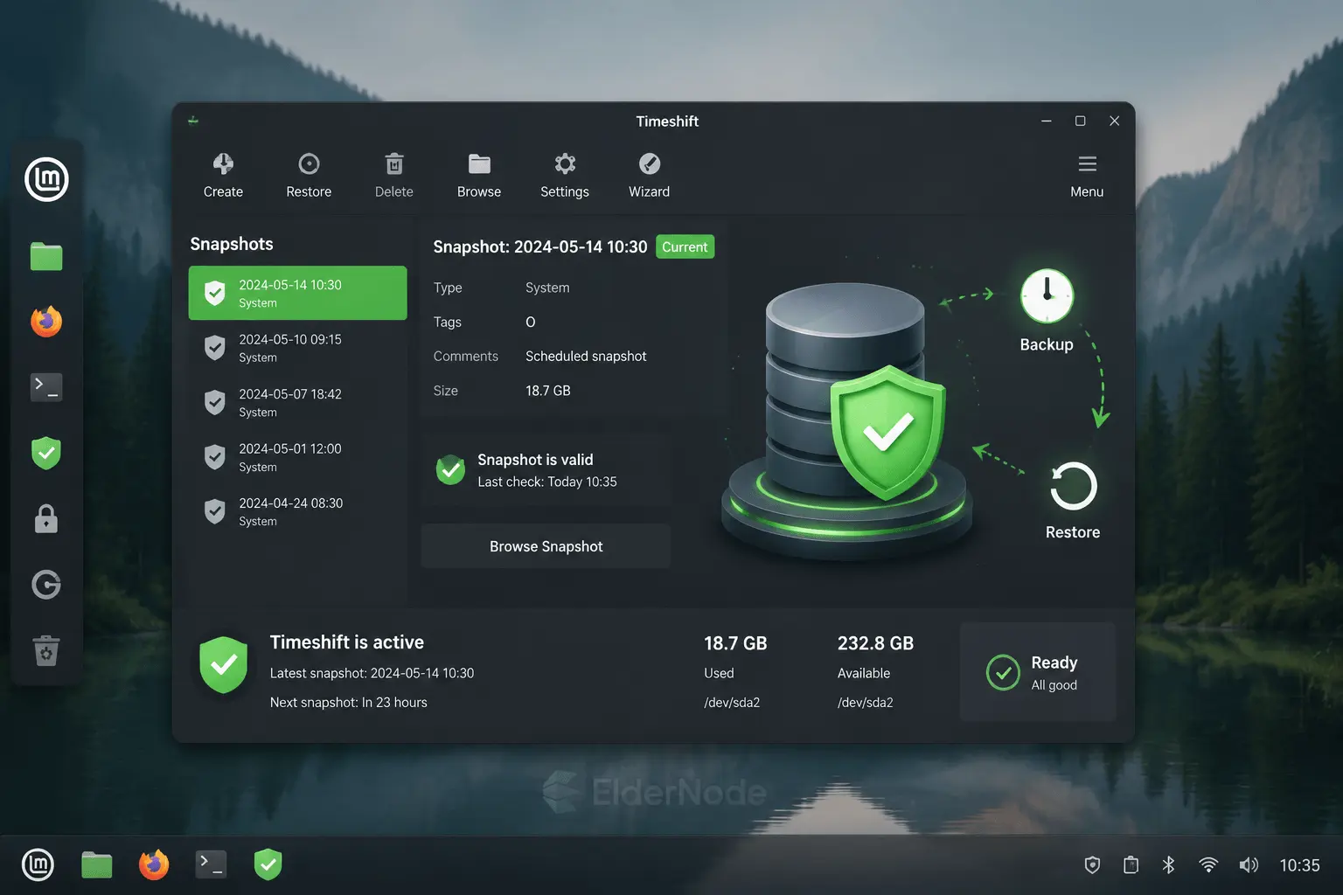Launch Firefox from the taskbar
Image resolution: width=1343 pixels, height=895 pixels.
pyautogui.click(x=154, y=864)
